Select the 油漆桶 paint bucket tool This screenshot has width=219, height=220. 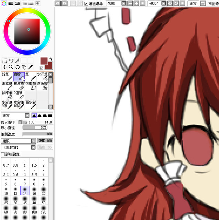pyautogui.click(x=7, y=95)
